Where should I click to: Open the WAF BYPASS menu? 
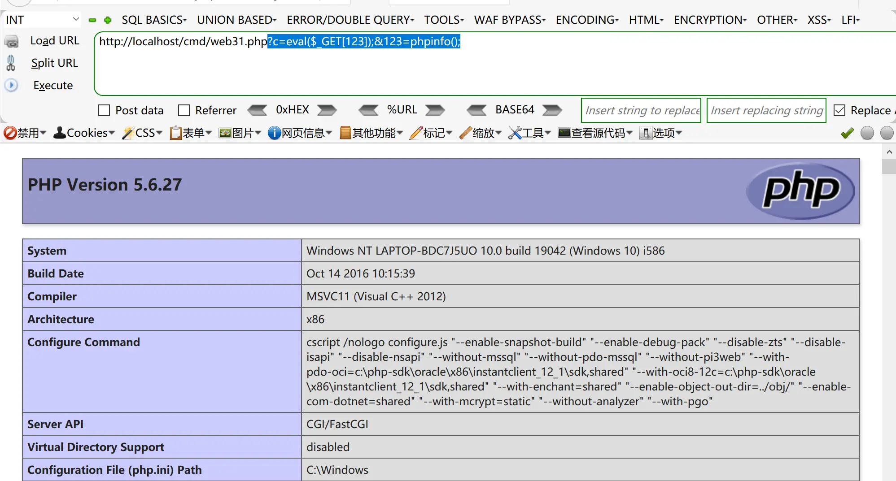tap(510, 20)
